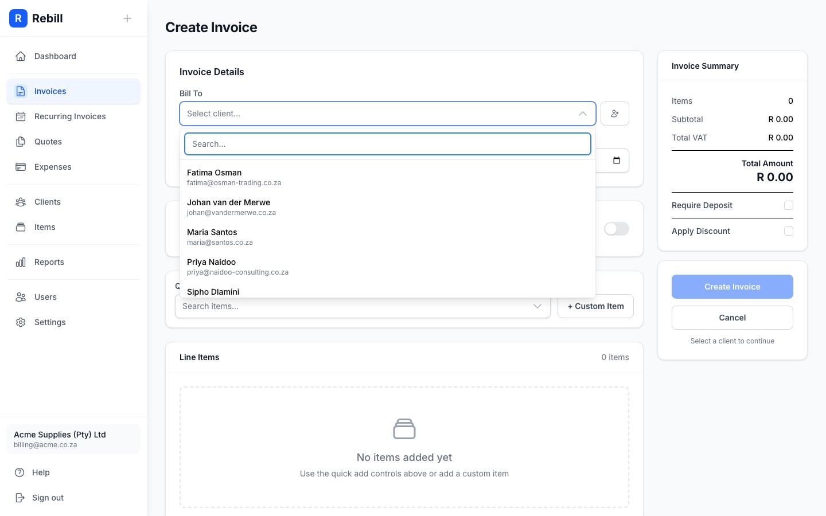Click the Reports bar chart icon
The height and width of the screenshot is (516, 826).
coord(21,262)
